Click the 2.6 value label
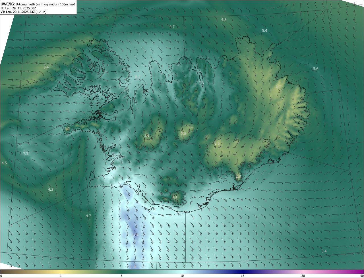The image size is (364, 278). pyautogui.click(x=217, y=144)
